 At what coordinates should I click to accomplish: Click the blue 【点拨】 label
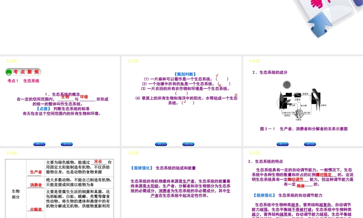click(x=44, y=109)
